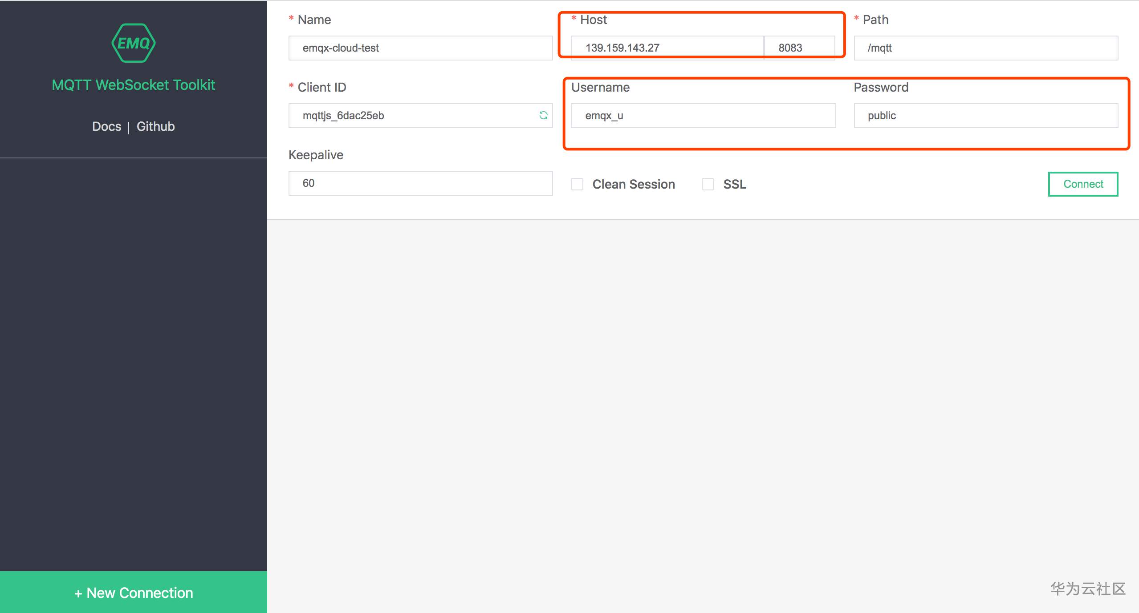Select the Keepalive input field
This screenshot has height=613, width=1139.
click(420, 183)
